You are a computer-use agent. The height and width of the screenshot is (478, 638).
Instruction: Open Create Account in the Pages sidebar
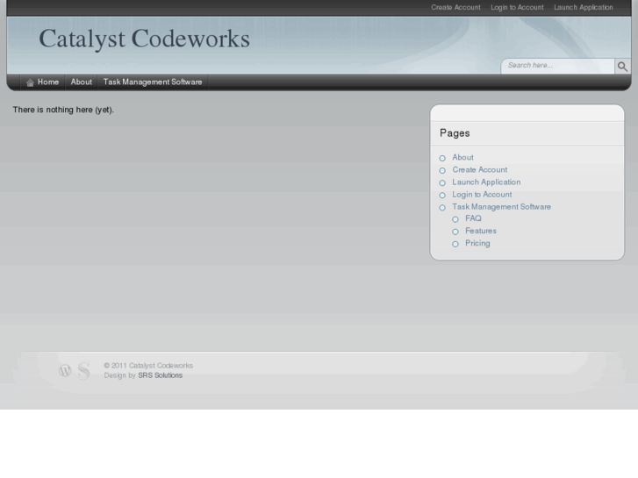pyautogui.click(x=480, y=169)
